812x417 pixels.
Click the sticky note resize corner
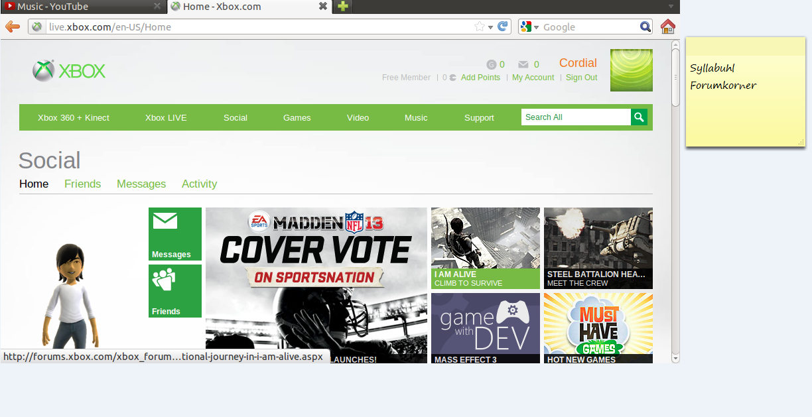(x=801, y=142)
